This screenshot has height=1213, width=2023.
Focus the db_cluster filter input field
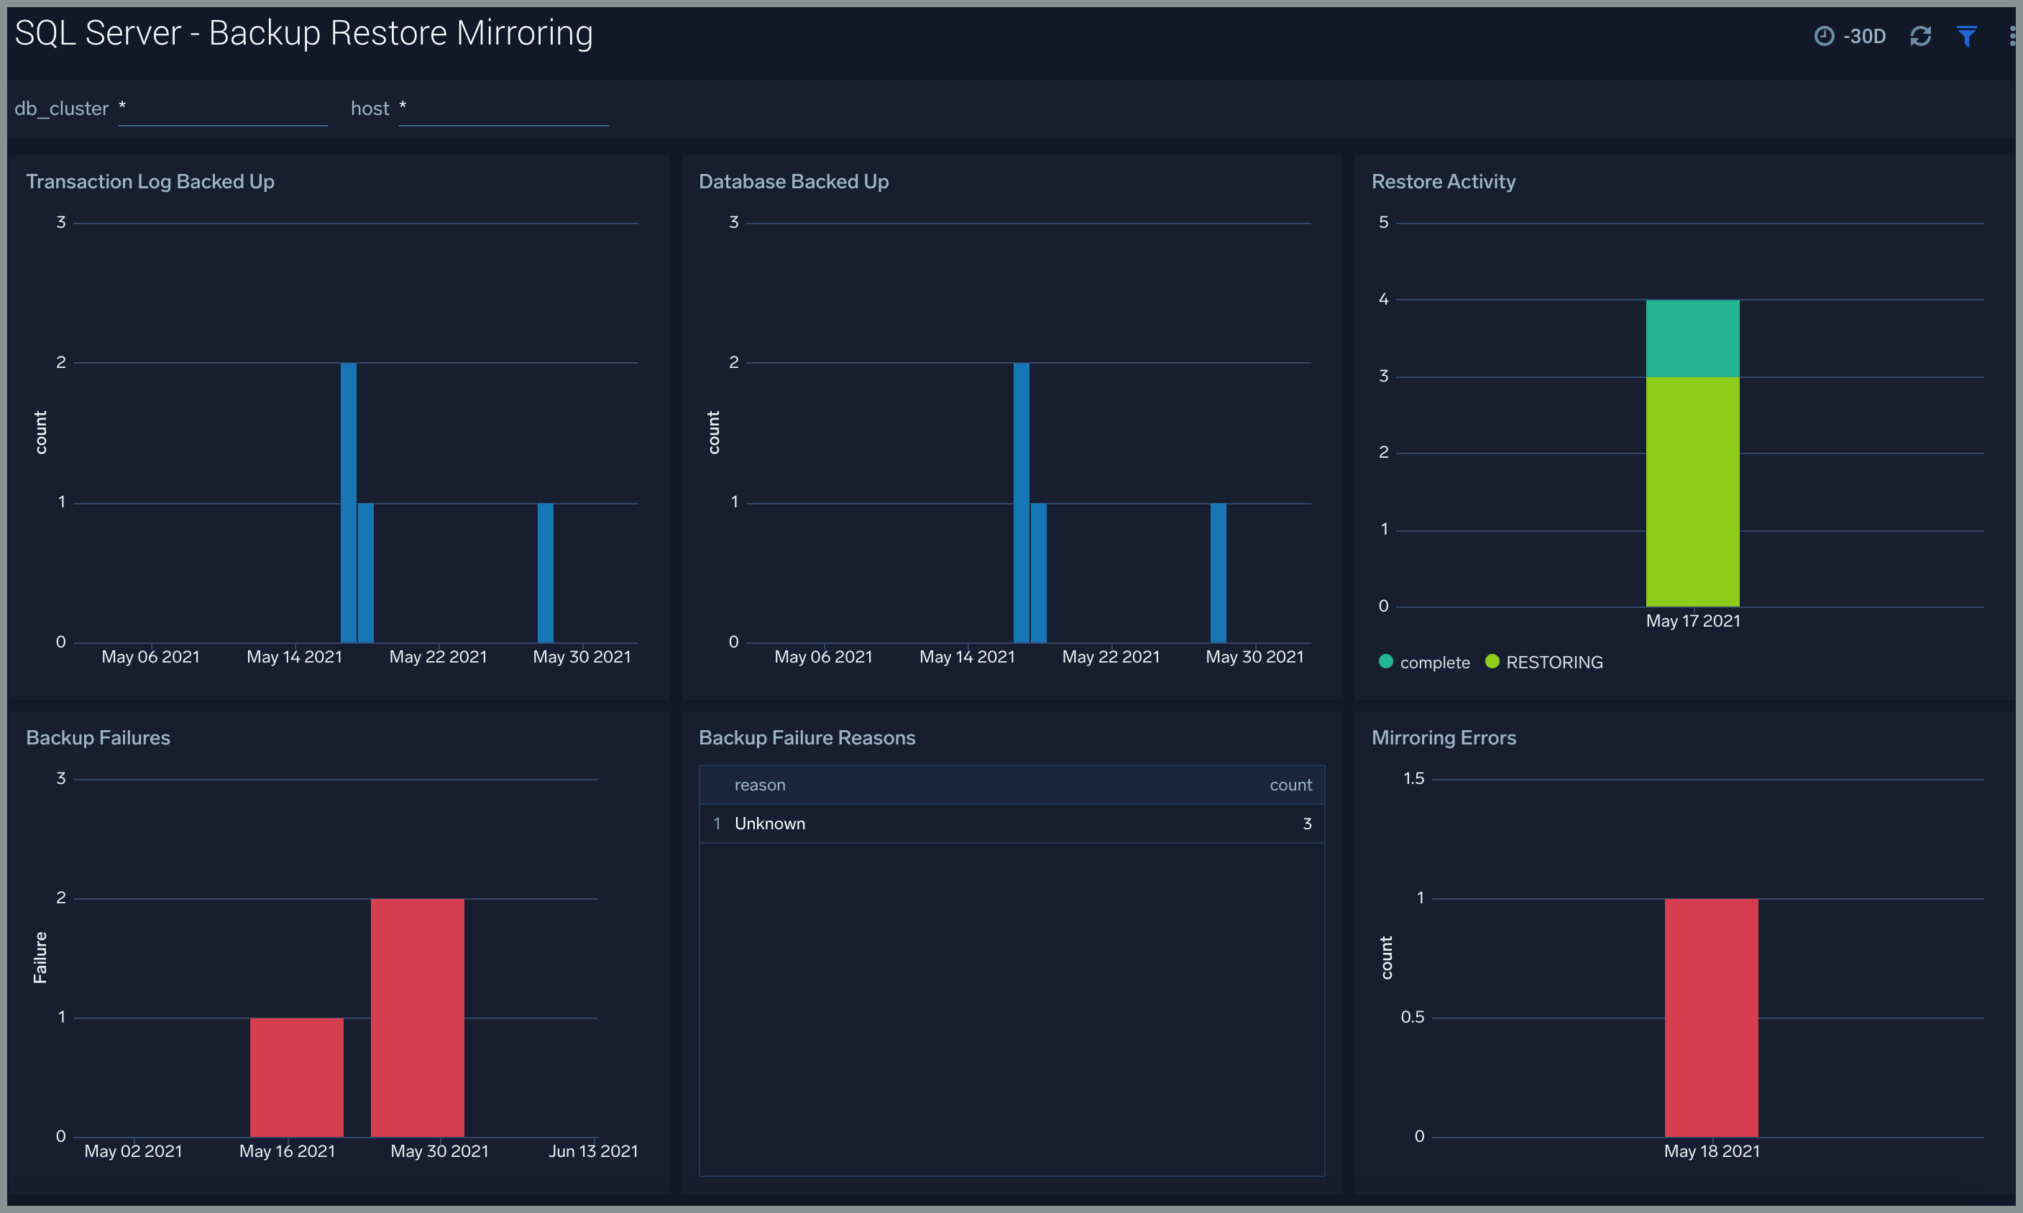click(x=222, y=109)
